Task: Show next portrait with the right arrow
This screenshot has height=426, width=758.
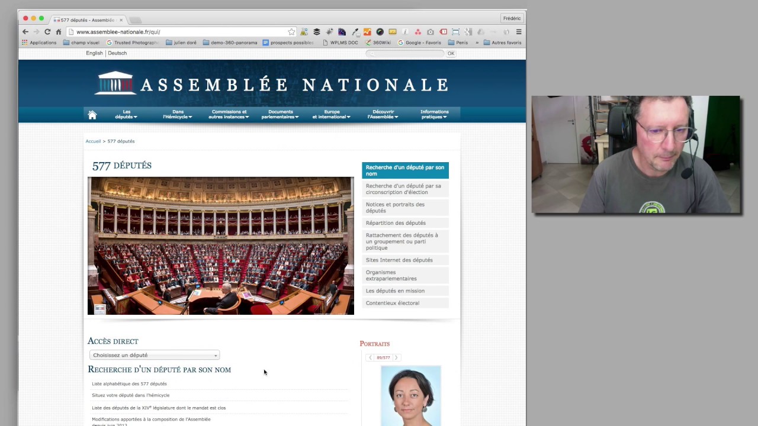Action: point(396,357)
